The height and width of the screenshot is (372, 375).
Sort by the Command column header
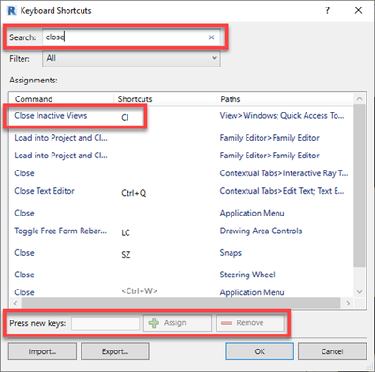pos(62,99)
